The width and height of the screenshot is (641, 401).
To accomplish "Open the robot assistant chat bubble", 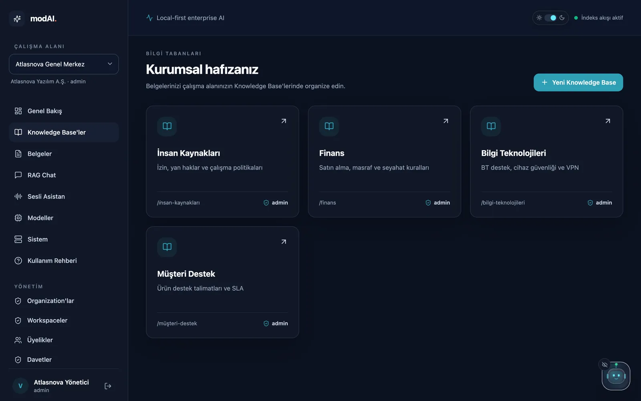I will (616, 376).
